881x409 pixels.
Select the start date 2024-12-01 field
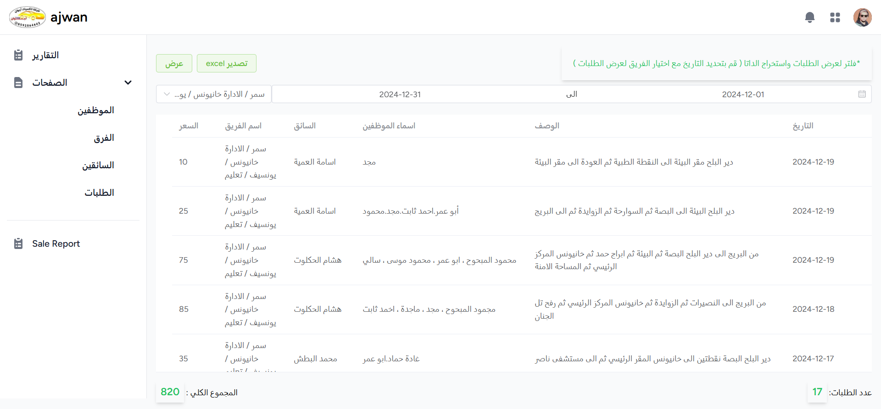point(742,94)
